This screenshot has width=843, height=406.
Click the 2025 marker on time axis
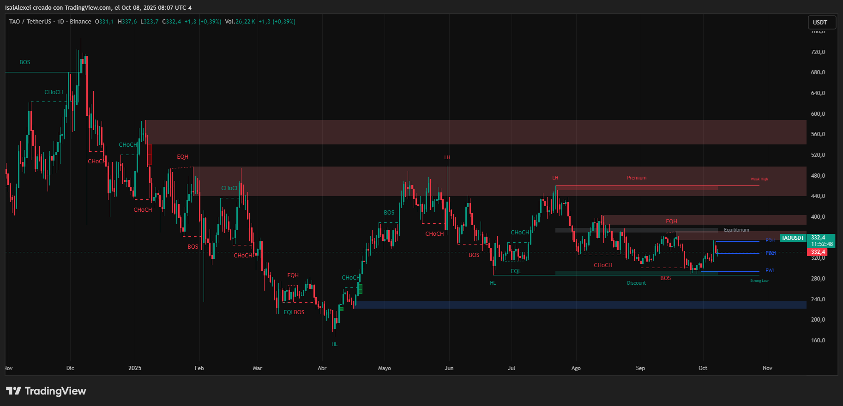(x=135, y=368)
